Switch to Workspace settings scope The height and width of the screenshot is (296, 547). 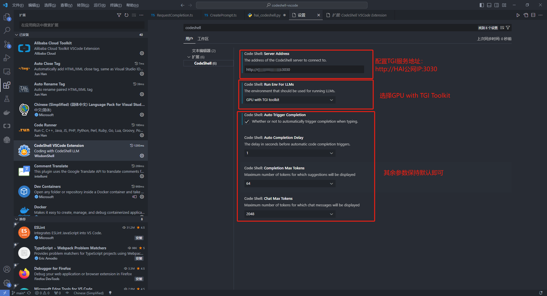tap(203, 39)
